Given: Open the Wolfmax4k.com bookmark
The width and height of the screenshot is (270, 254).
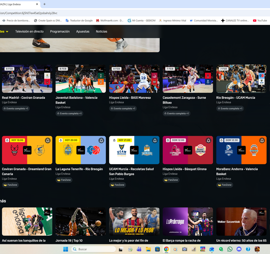Looking at the screenshot, I should pyautogui.click(x=110, y=21).
